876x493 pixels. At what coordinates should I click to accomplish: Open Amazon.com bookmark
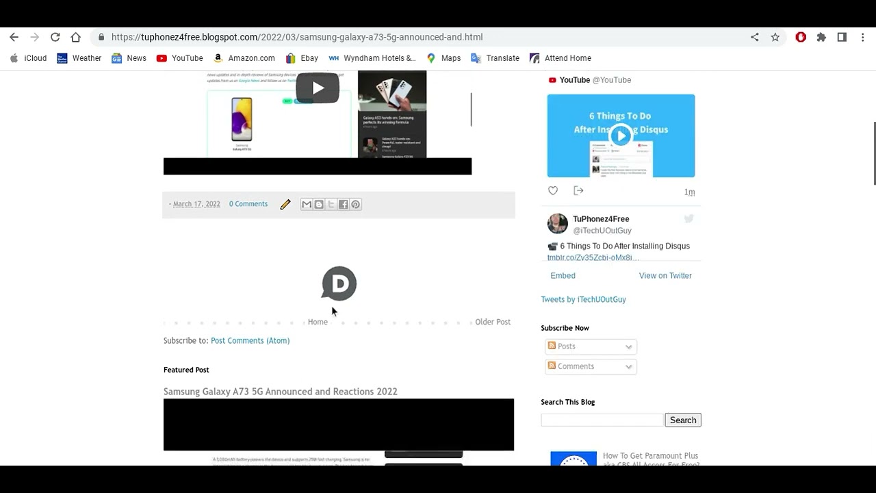pyautogui.click(x=244, y=58)
